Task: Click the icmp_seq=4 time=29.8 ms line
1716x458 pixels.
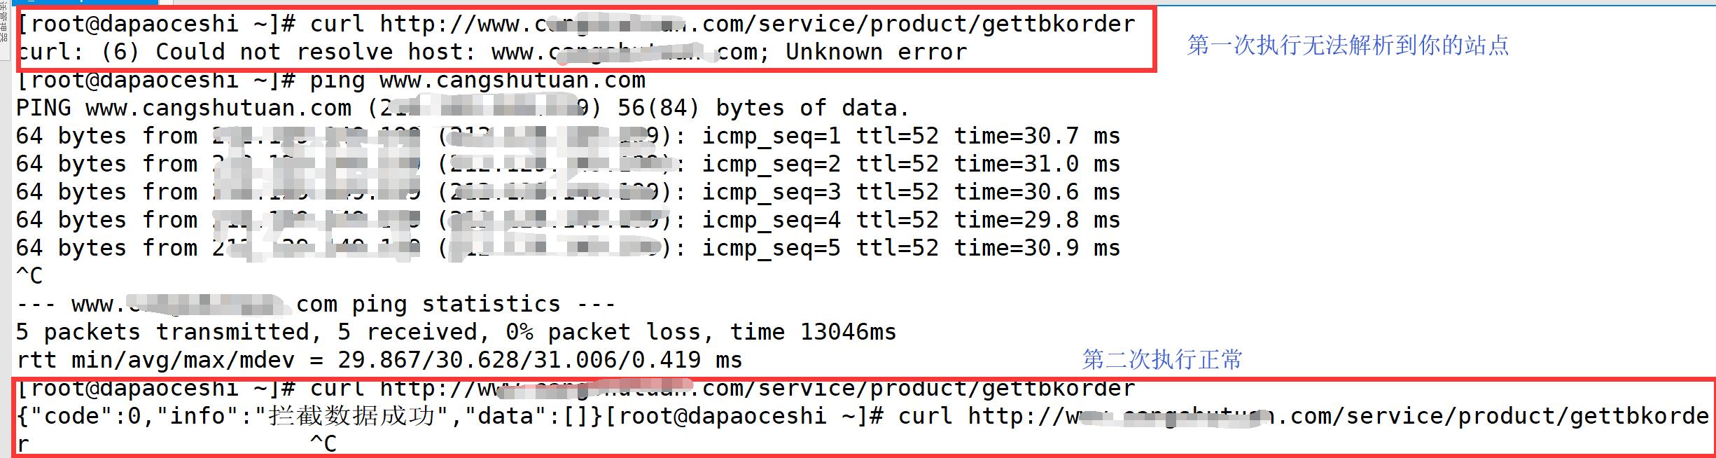Action: click(x=568, y=220)
